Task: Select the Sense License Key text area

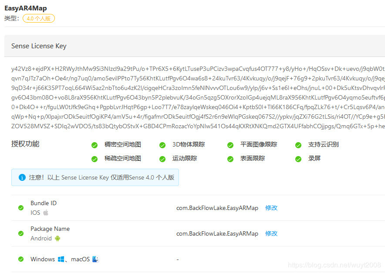Action: (192, 89)
